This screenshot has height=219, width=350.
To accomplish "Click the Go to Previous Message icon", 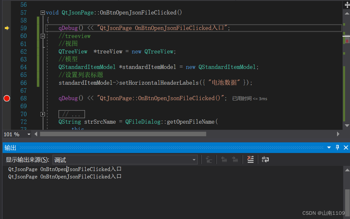I will pos(224,160).
